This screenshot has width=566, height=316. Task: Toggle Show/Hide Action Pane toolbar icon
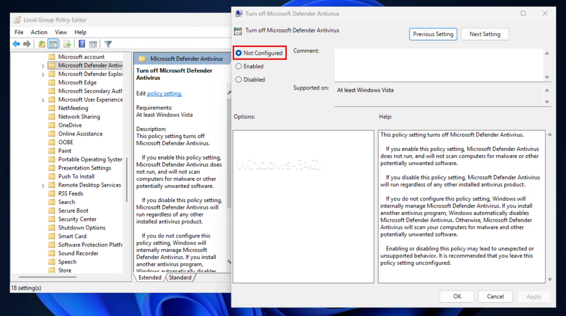pyautogui.click(x=93, y=44)
